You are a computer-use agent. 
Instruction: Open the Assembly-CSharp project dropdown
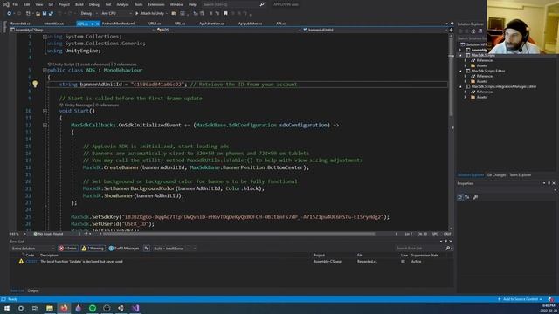point(83,30)
